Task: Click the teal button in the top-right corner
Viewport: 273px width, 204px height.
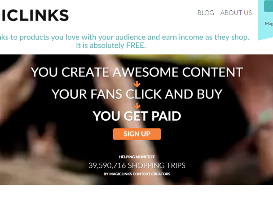Action: pos(269,6)
